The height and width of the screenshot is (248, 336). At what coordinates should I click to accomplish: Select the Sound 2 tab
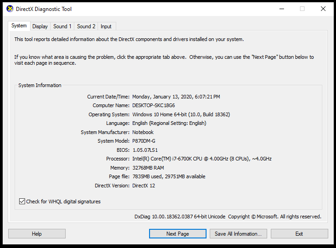86,26
